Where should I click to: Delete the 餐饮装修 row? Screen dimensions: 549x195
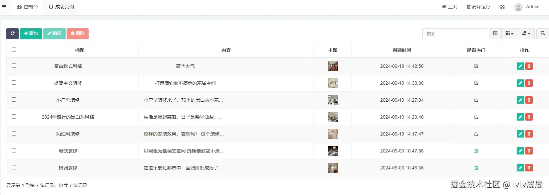(x=529, y=151)
